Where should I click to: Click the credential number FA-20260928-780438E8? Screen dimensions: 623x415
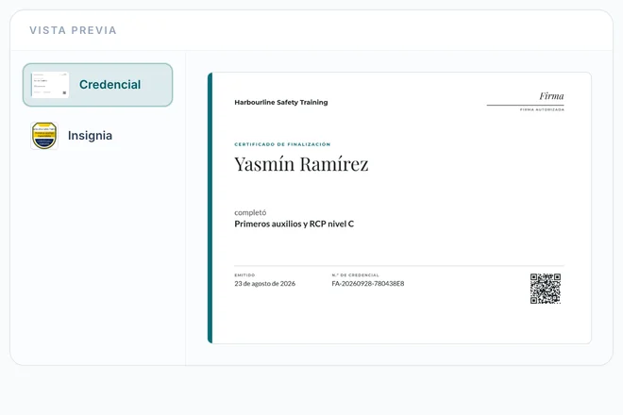click(368, 284)
